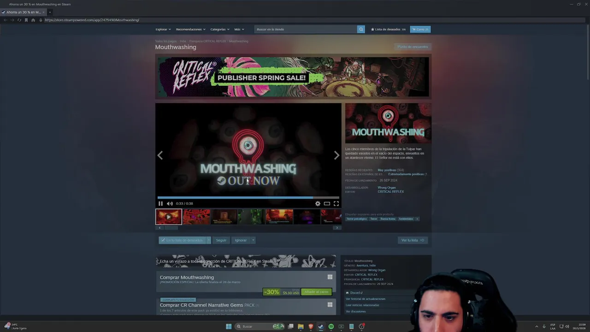Image resolution: width=590 pixels, height=332 pixels.
Task: Focus the 'Buscar en la tienda' search field
Action: click(306, 30)
